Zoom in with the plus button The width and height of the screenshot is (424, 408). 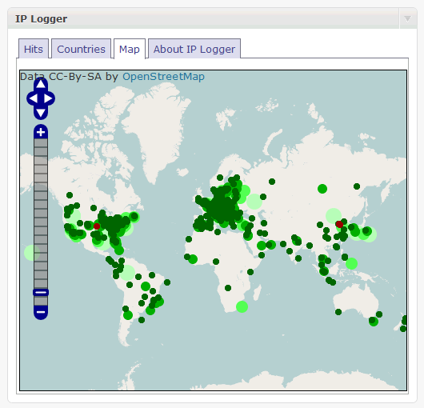tap(41, 132)
